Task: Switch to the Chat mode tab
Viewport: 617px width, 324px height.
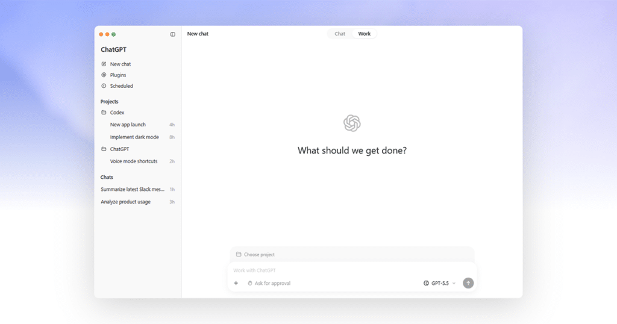Action: 340,34
